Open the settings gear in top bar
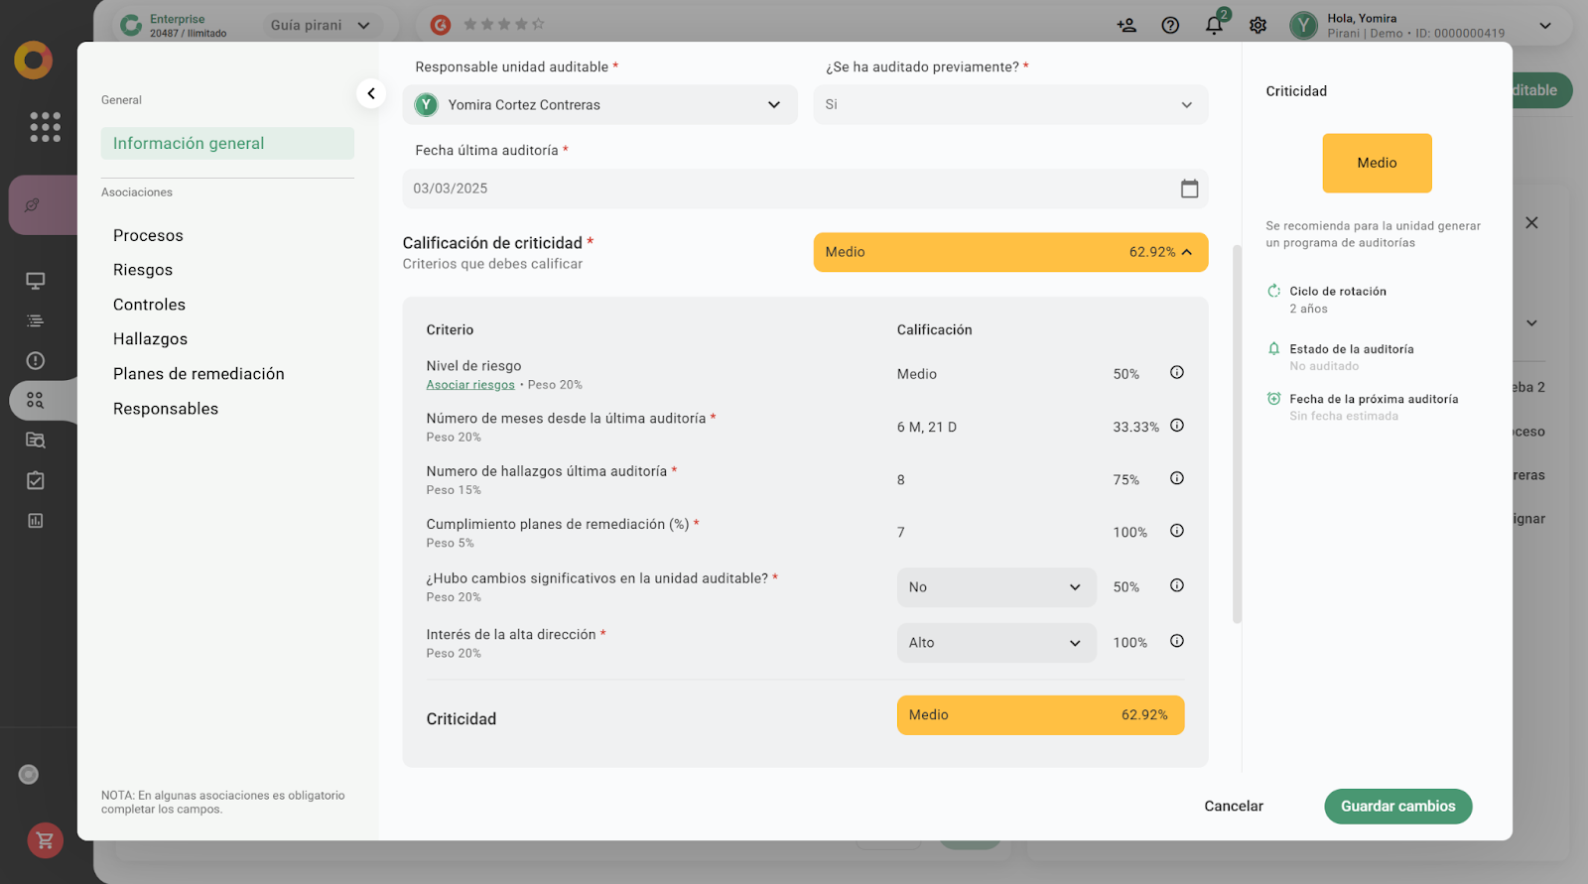The width and height of the screenshot is (1588, 884). pyautogui.click(x=1257, y=26)
